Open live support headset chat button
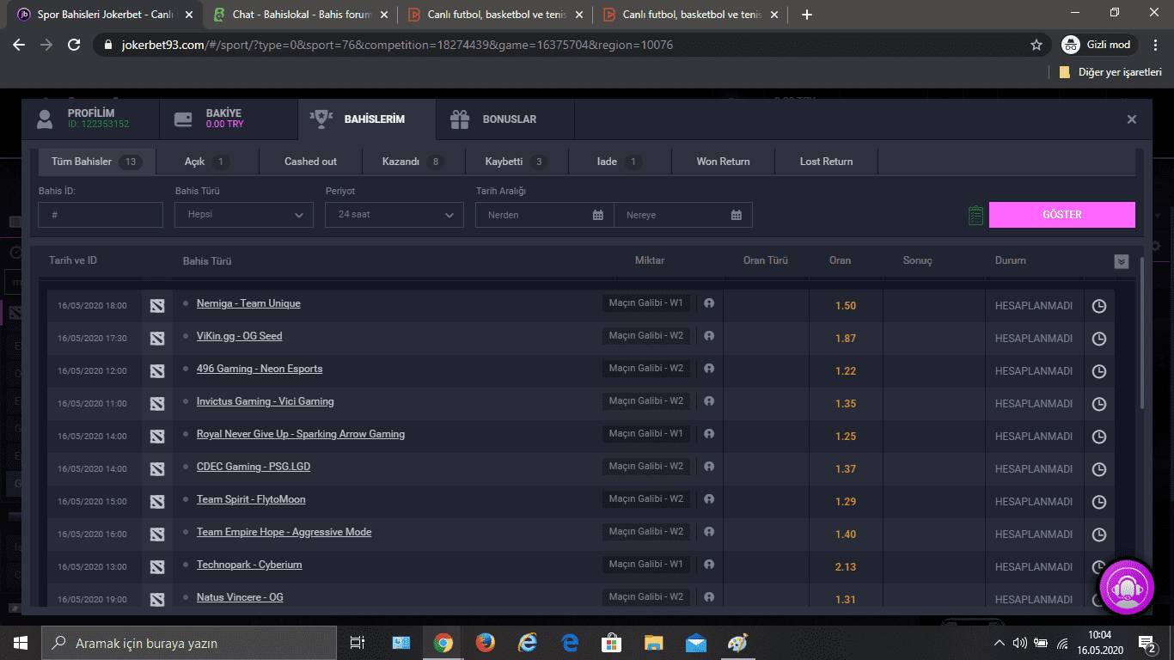This screenshot has width=1174, height=660. (1127, 587)
